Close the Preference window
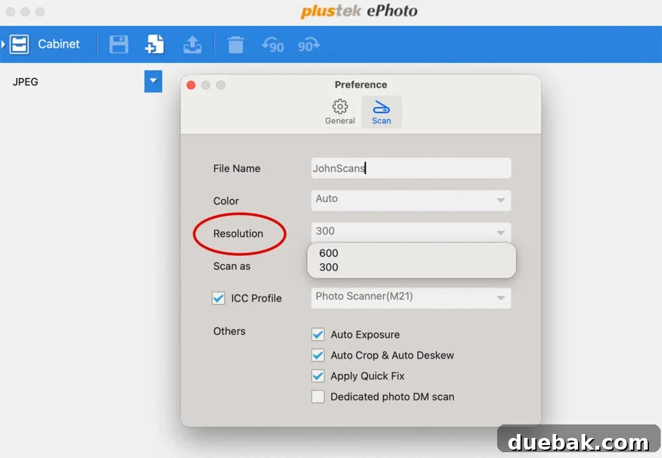Image resolution: width=662 pixels, height=458 pixels. pos(191,85)
